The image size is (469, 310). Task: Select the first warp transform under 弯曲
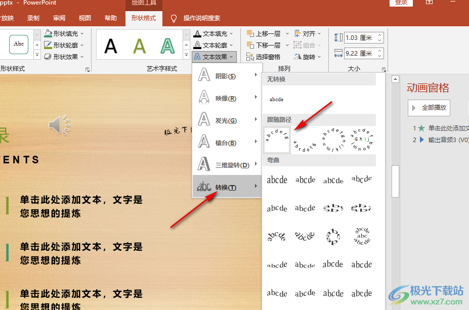click(277, 180)
